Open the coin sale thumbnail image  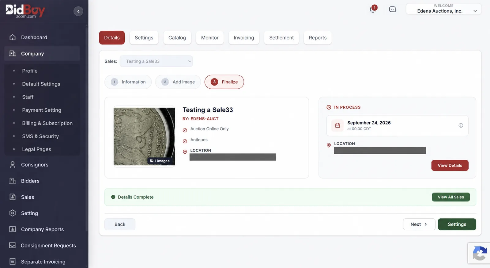[144, 136]
